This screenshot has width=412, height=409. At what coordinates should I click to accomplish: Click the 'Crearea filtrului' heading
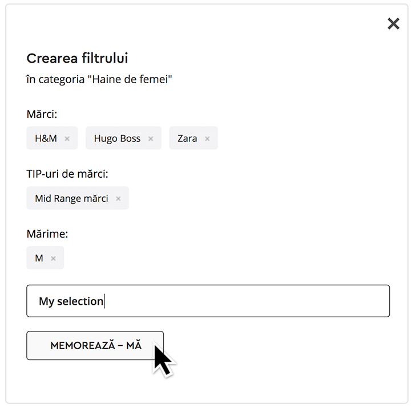[x=77, y=58]
